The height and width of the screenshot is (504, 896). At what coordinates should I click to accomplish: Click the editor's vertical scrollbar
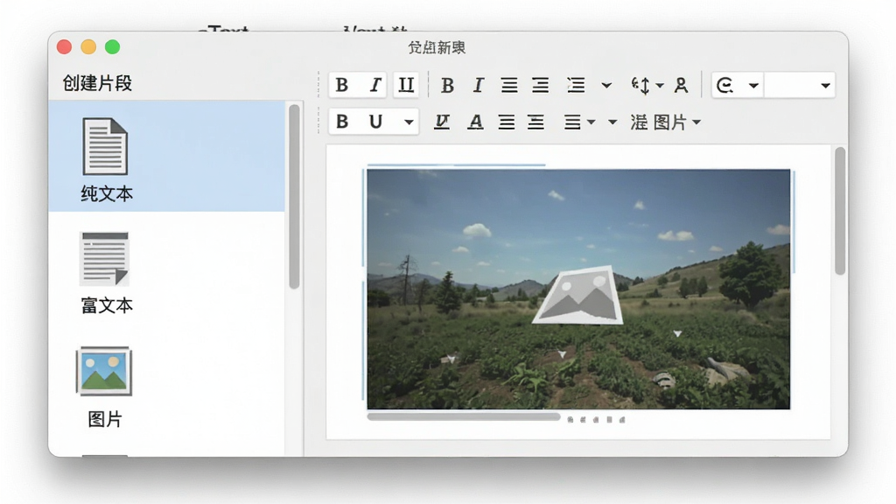tap(839, 211)
